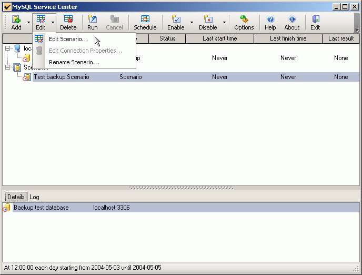Click the Cancel toolbar icon
The image size is (362, 275).
[114, 23]
